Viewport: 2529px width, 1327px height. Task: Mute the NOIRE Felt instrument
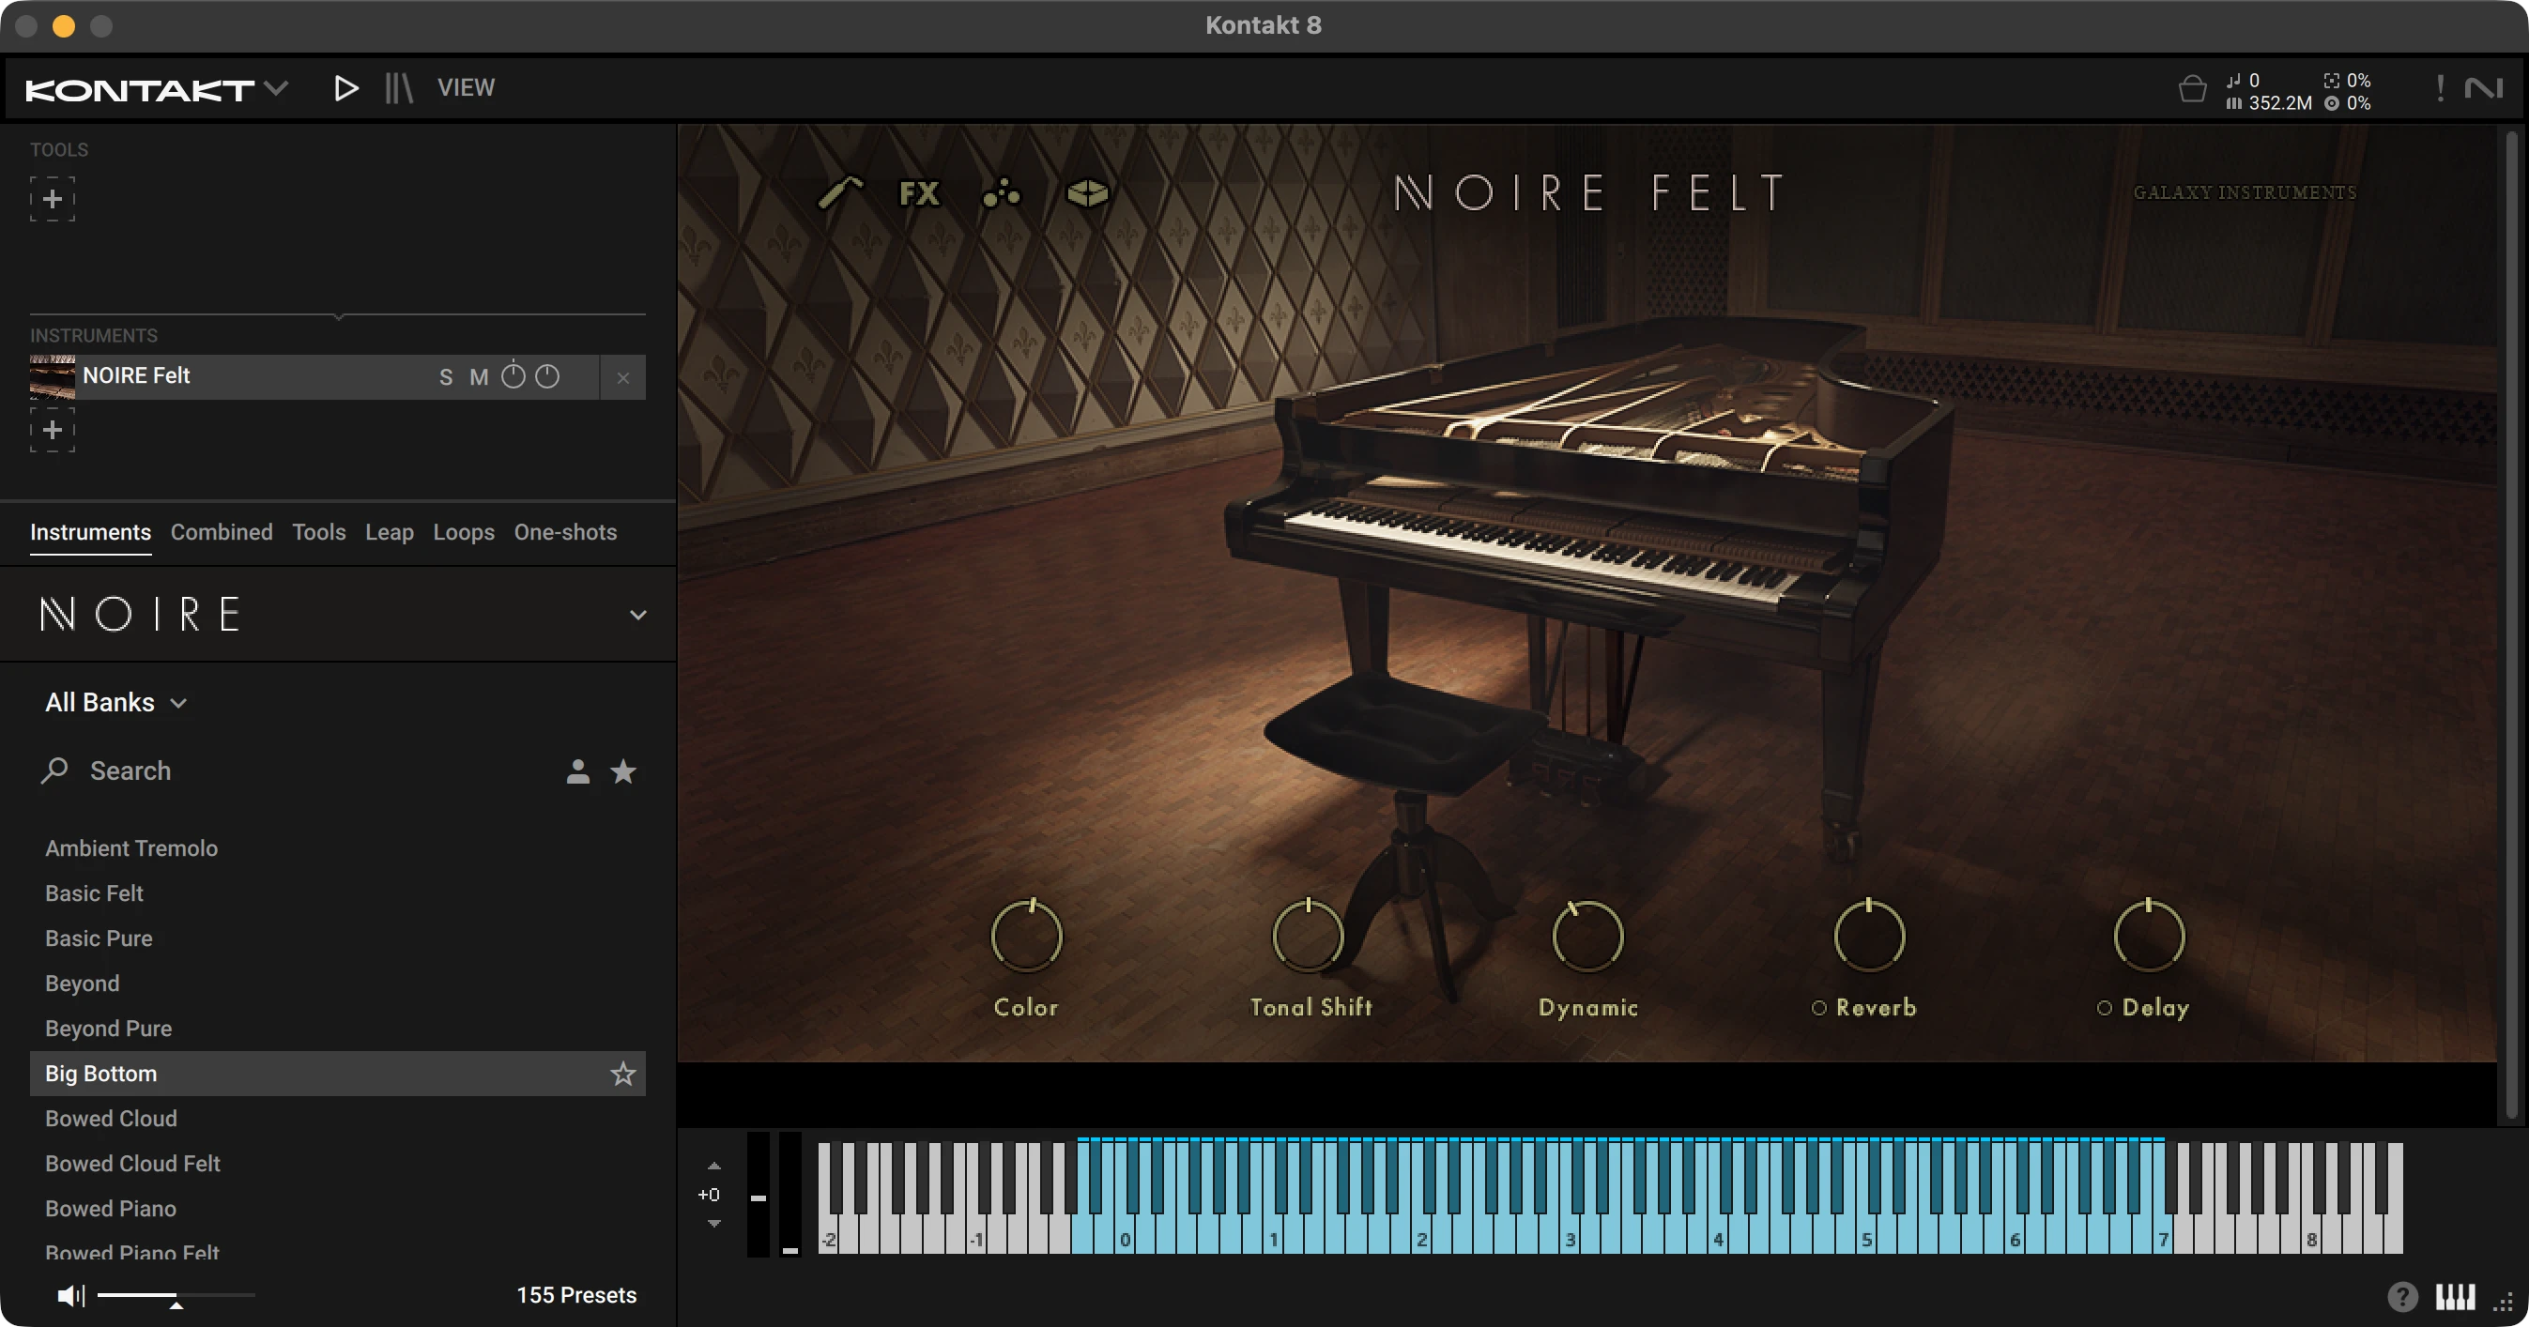(480, 377)
